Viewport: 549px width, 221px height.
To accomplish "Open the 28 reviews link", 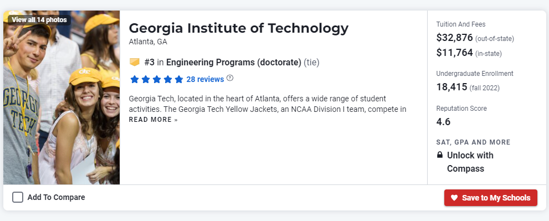I will point(205,80).
